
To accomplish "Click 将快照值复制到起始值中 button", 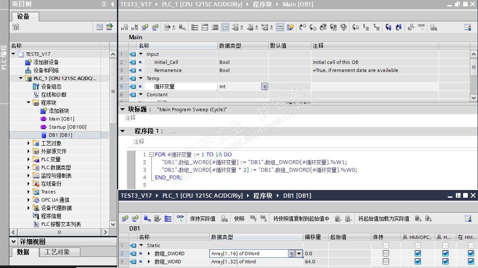I will pyautogui.click(x=301, y=219).
